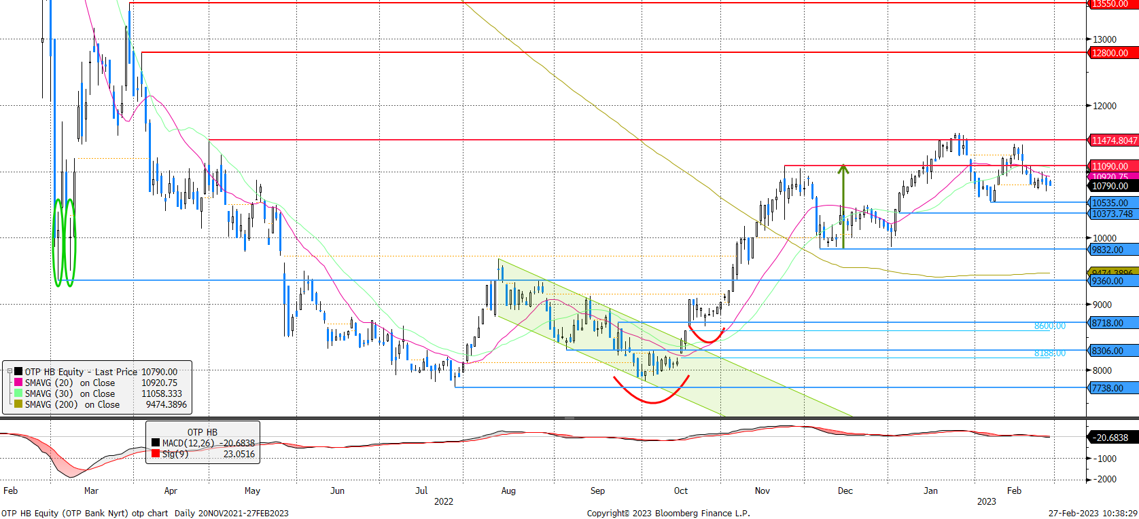Click the Apr month label
The image size is (1139, 519).
(x=171, y=491)
